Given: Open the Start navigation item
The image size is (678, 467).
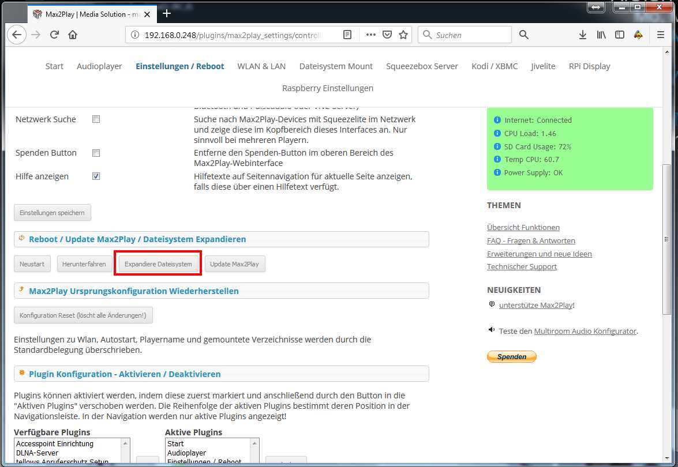Looking at the screenshot, I should coord(54,66).
